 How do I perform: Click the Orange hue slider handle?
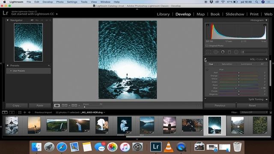click(239, 76)
